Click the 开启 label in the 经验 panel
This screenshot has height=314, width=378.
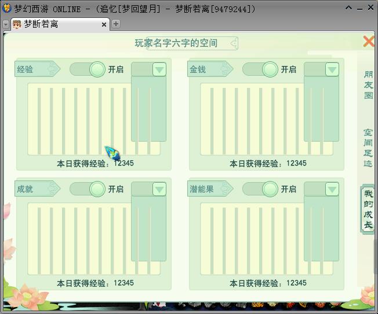click(x=116, y=69)
